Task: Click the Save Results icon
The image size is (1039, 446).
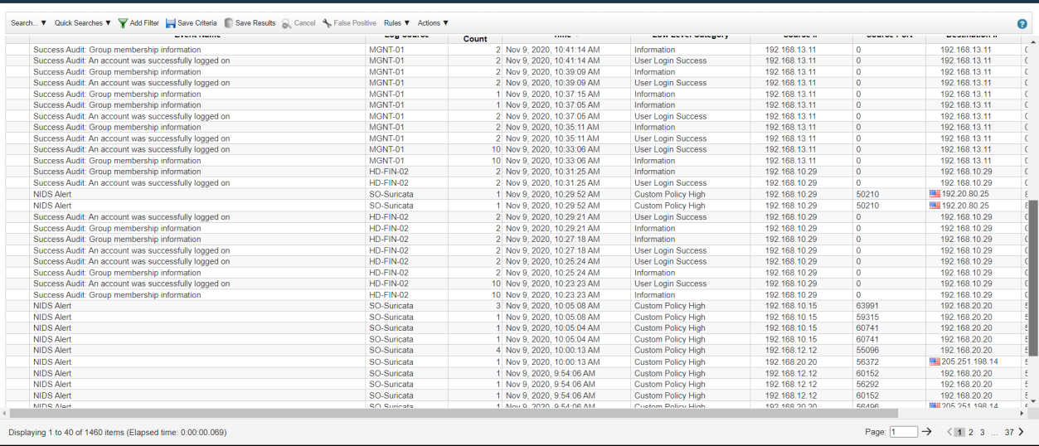Action: point(229,23)
